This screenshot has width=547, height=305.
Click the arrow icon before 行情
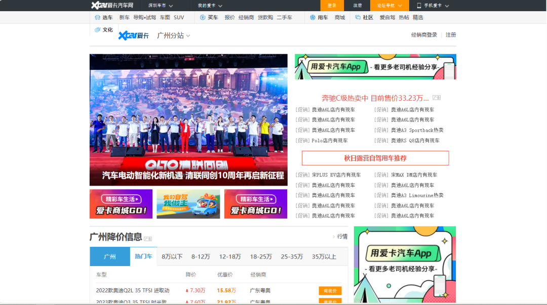point(333,237)
